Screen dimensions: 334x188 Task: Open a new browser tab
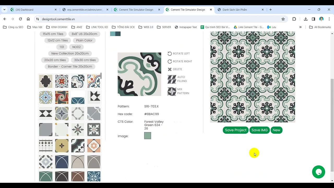click(271, 10)
